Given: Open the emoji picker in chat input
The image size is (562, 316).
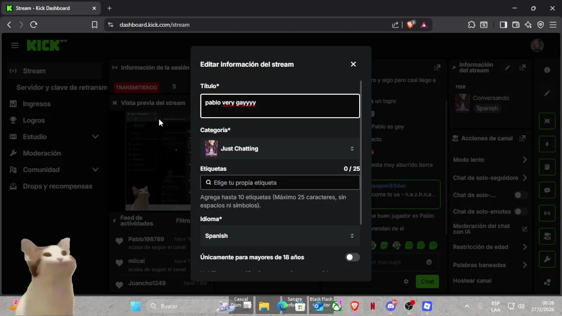Looking at the screenshot, I should (x=429, y=262).
